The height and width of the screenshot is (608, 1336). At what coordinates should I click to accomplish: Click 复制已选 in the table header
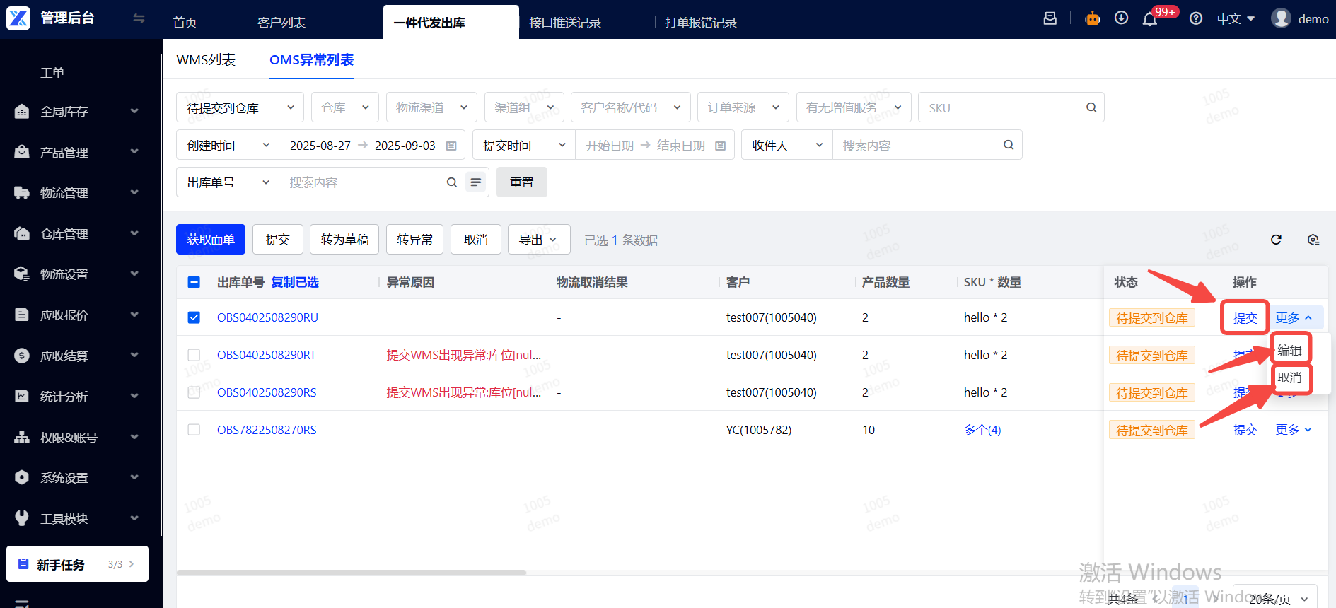coord(295,282)
